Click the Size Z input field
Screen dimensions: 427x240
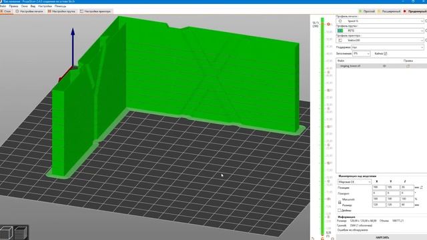[x=407, y=205]
